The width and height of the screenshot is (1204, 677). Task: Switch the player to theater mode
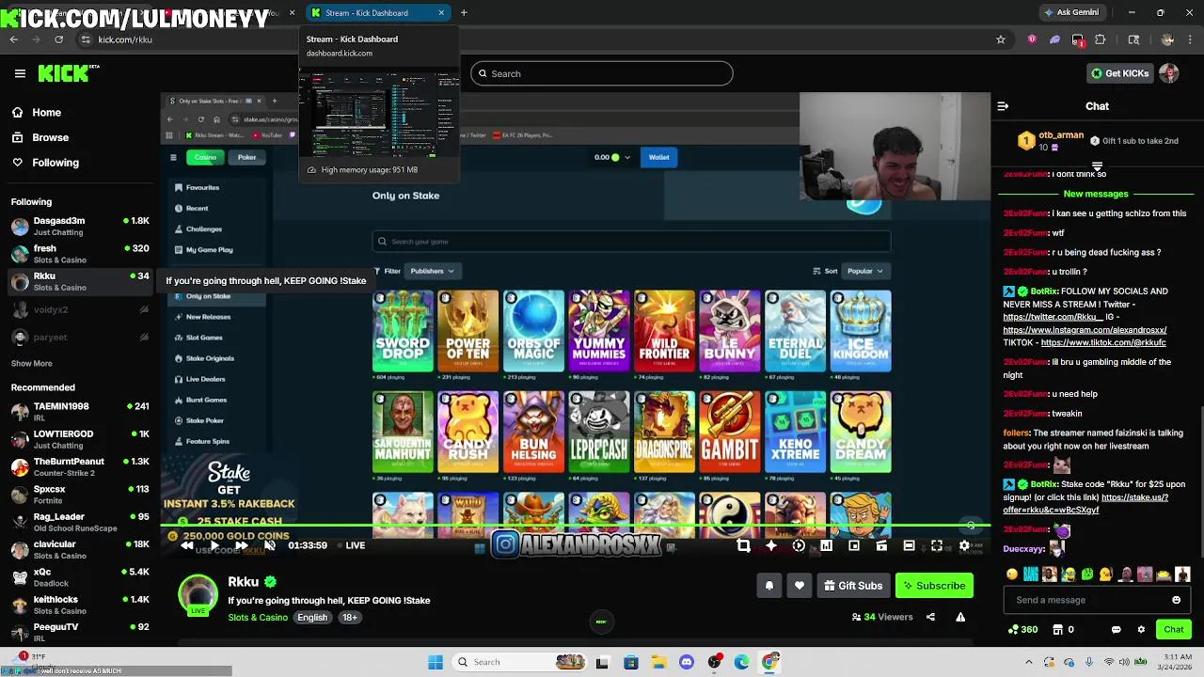[909, 545]
